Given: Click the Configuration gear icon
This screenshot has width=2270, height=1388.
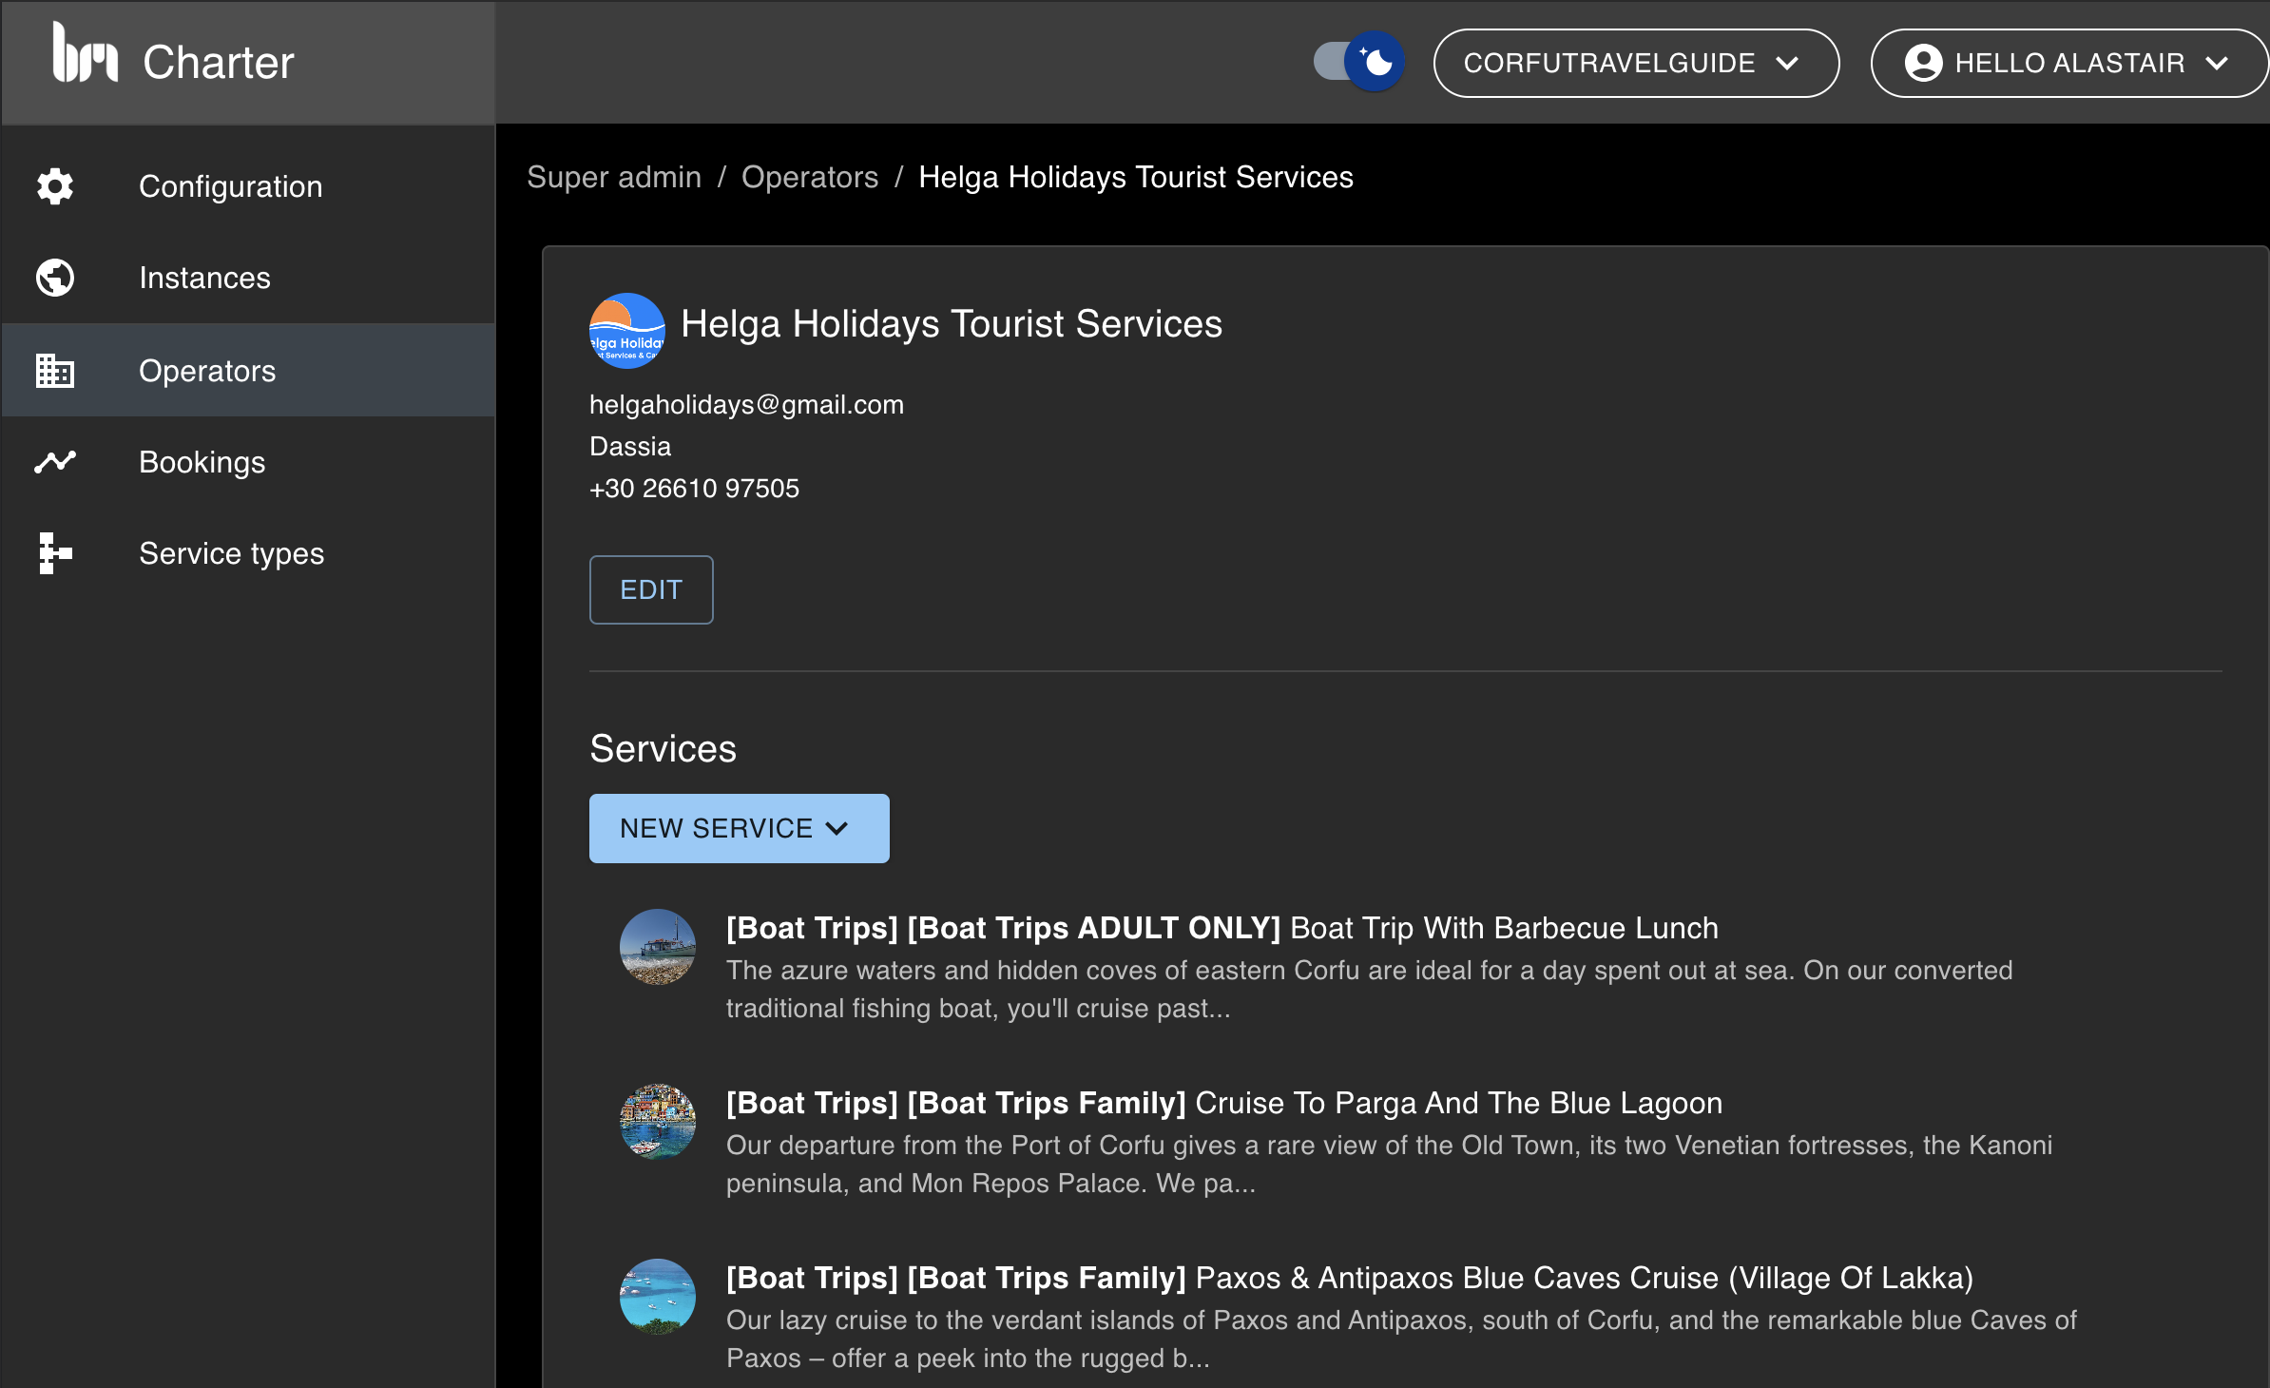Looking at the screenshot, I should [55, 186].
